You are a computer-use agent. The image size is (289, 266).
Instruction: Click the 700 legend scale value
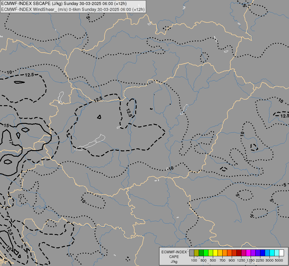point(223,260)
